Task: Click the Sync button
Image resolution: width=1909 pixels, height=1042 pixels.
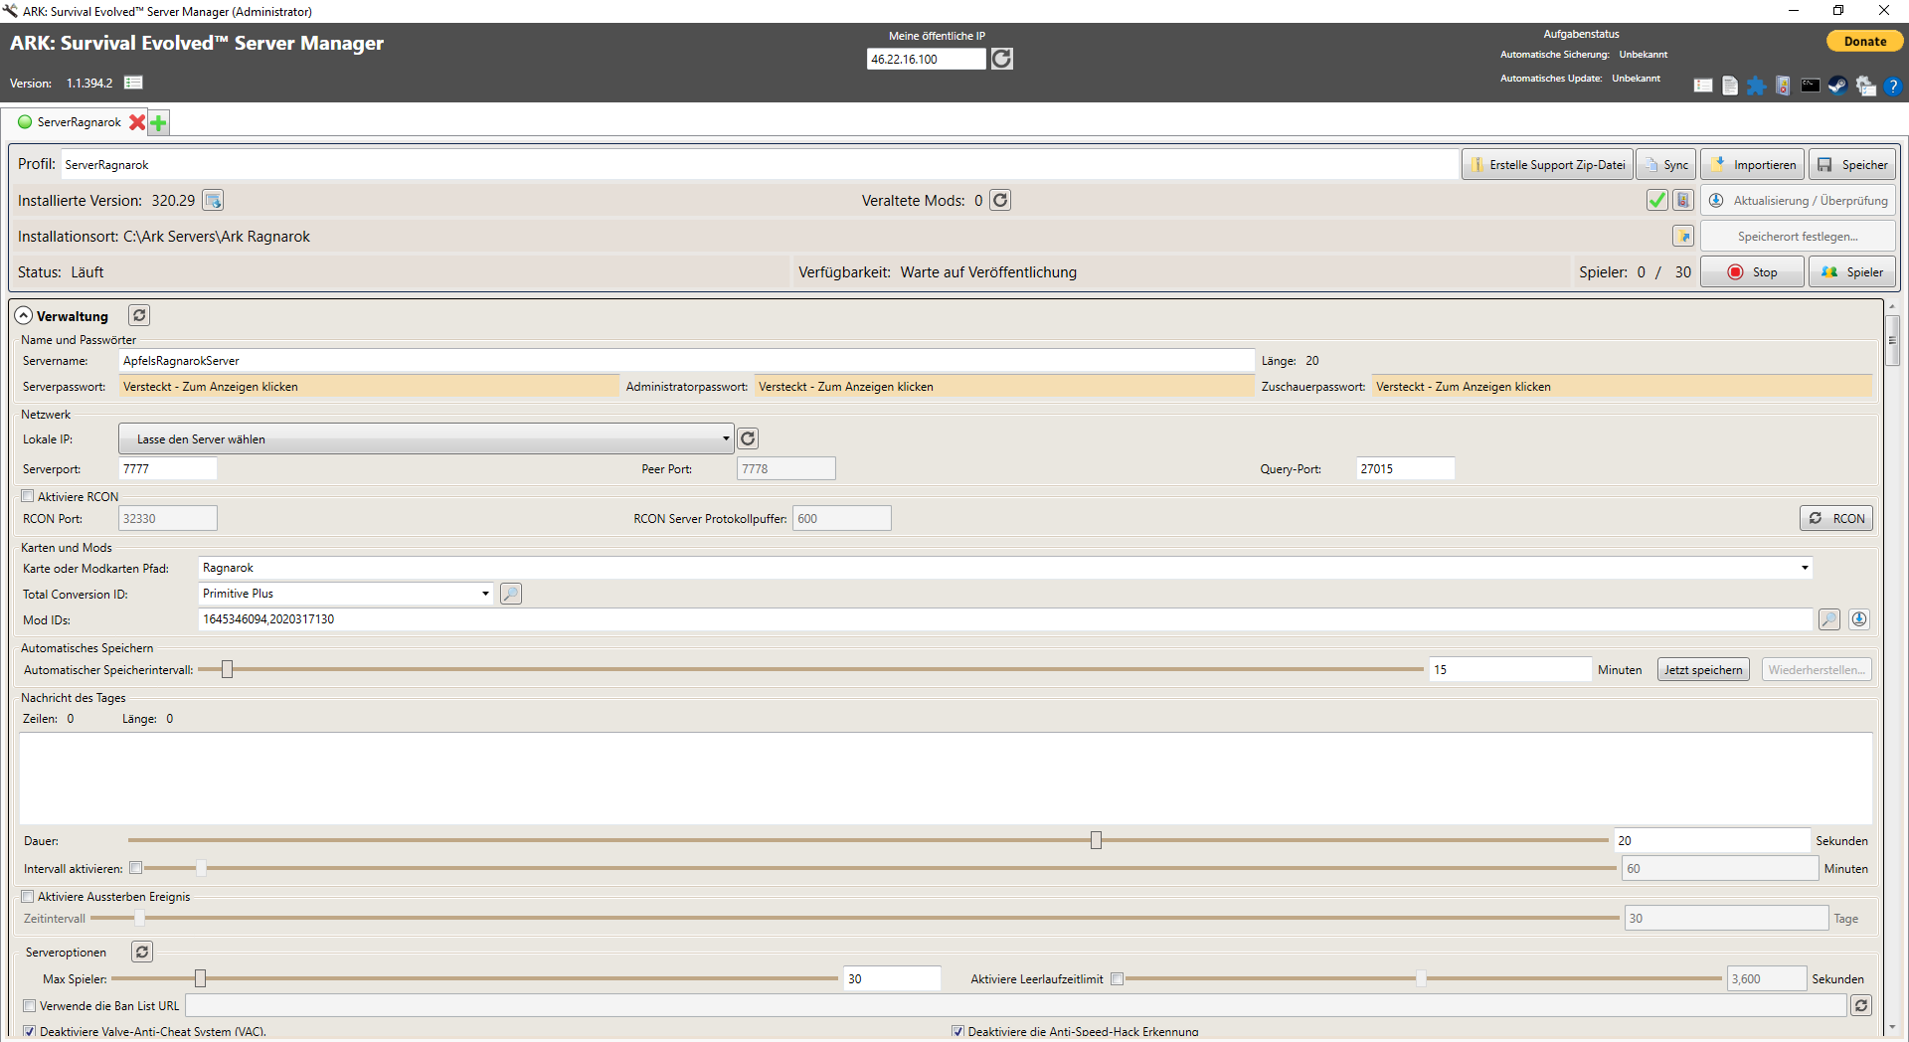Action: coord(1665,165)
